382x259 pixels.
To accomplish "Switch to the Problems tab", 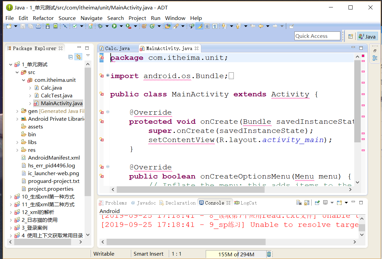I will click(113, 203).
